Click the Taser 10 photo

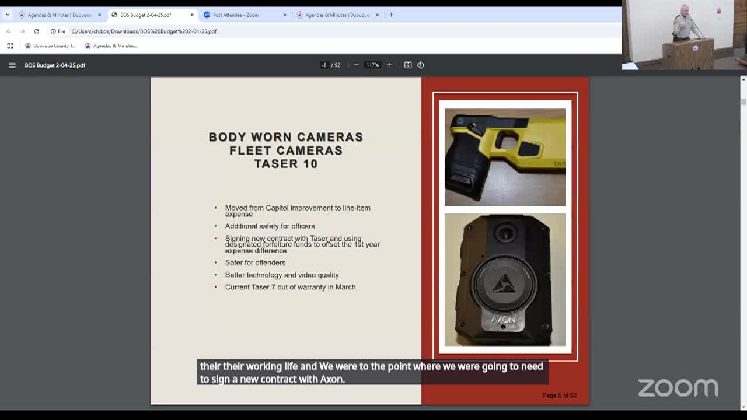click(505, 157)
